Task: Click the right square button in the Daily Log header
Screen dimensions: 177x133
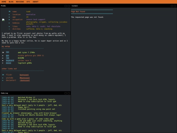Action: [x=69, y=93]
